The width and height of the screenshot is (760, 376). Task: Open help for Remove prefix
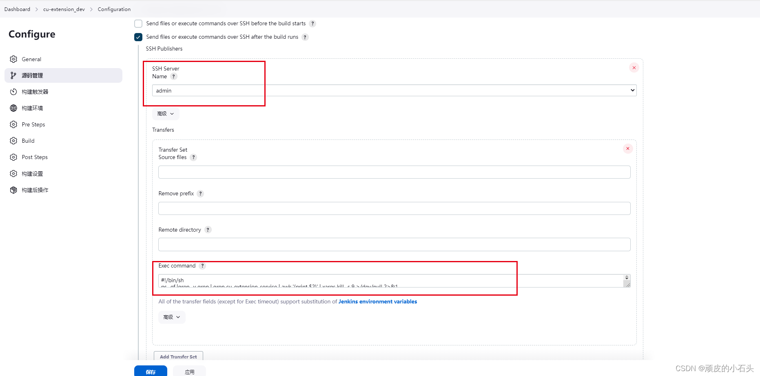pyautogui.click(x=200, y=194)
